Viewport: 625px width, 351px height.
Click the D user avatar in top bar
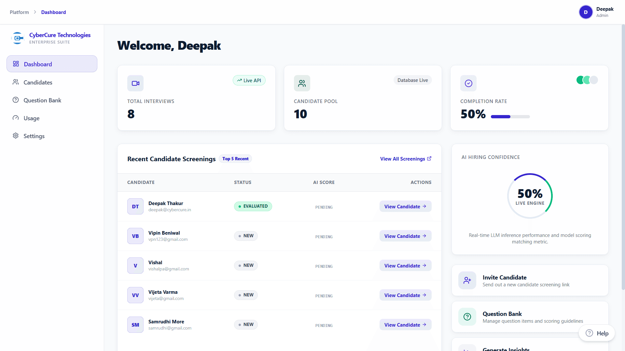pos(586,12)
